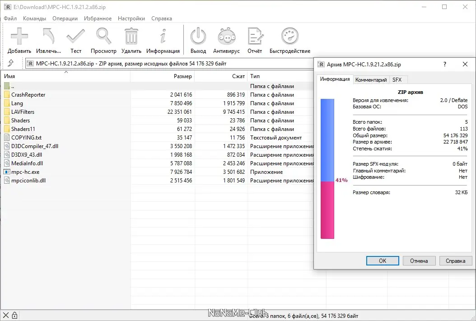Sort list by Тип column header
Screen dimensions: 476x321
tap(280, 76)
